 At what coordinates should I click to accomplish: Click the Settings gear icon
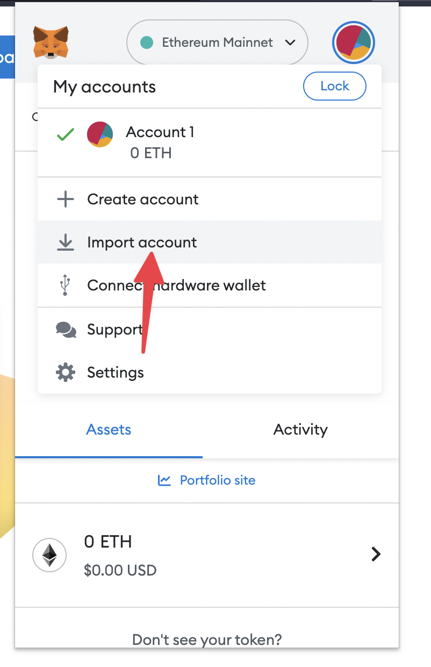point(66,372)
